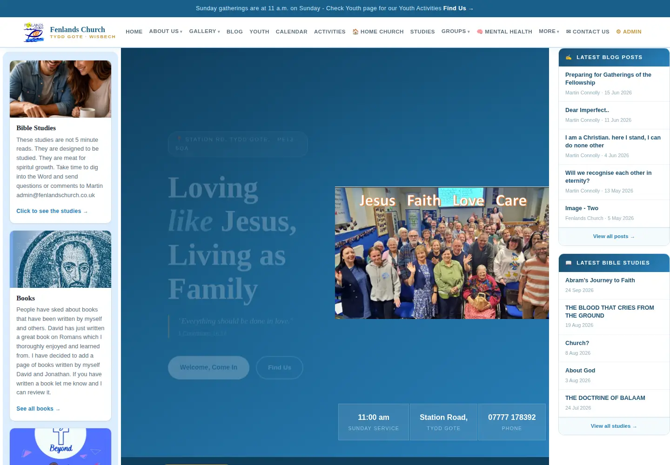Open post Preparing for Gatherings of the Fellowship
Viewport: 670px width, 465px height.
608,79
